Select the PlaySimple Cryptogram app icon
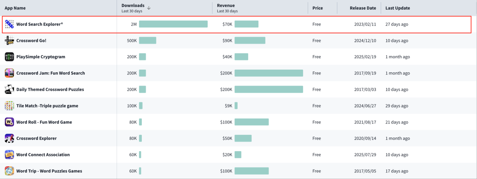Image resolution: width=477 pixels, height=179 pixels. [x=9, y=57]
